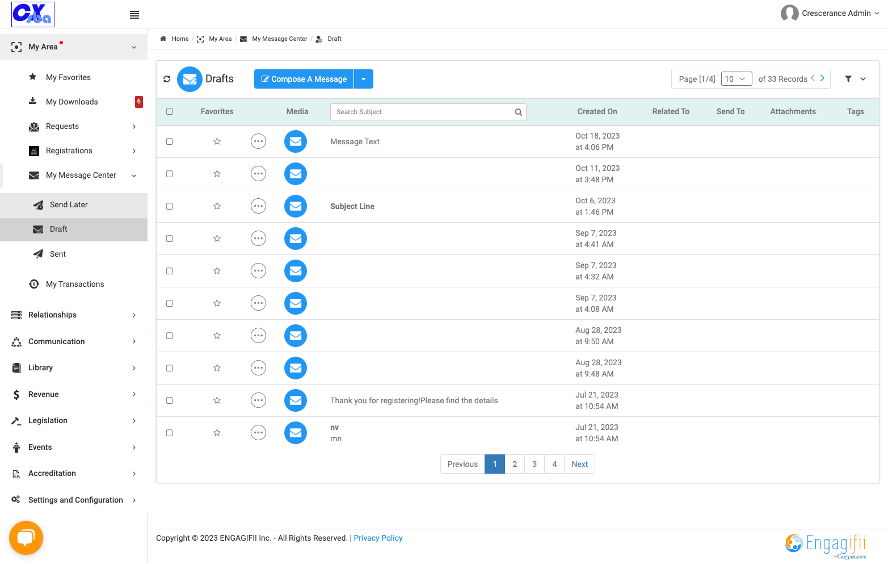Go to page 3 of drafts

(535, 464)
